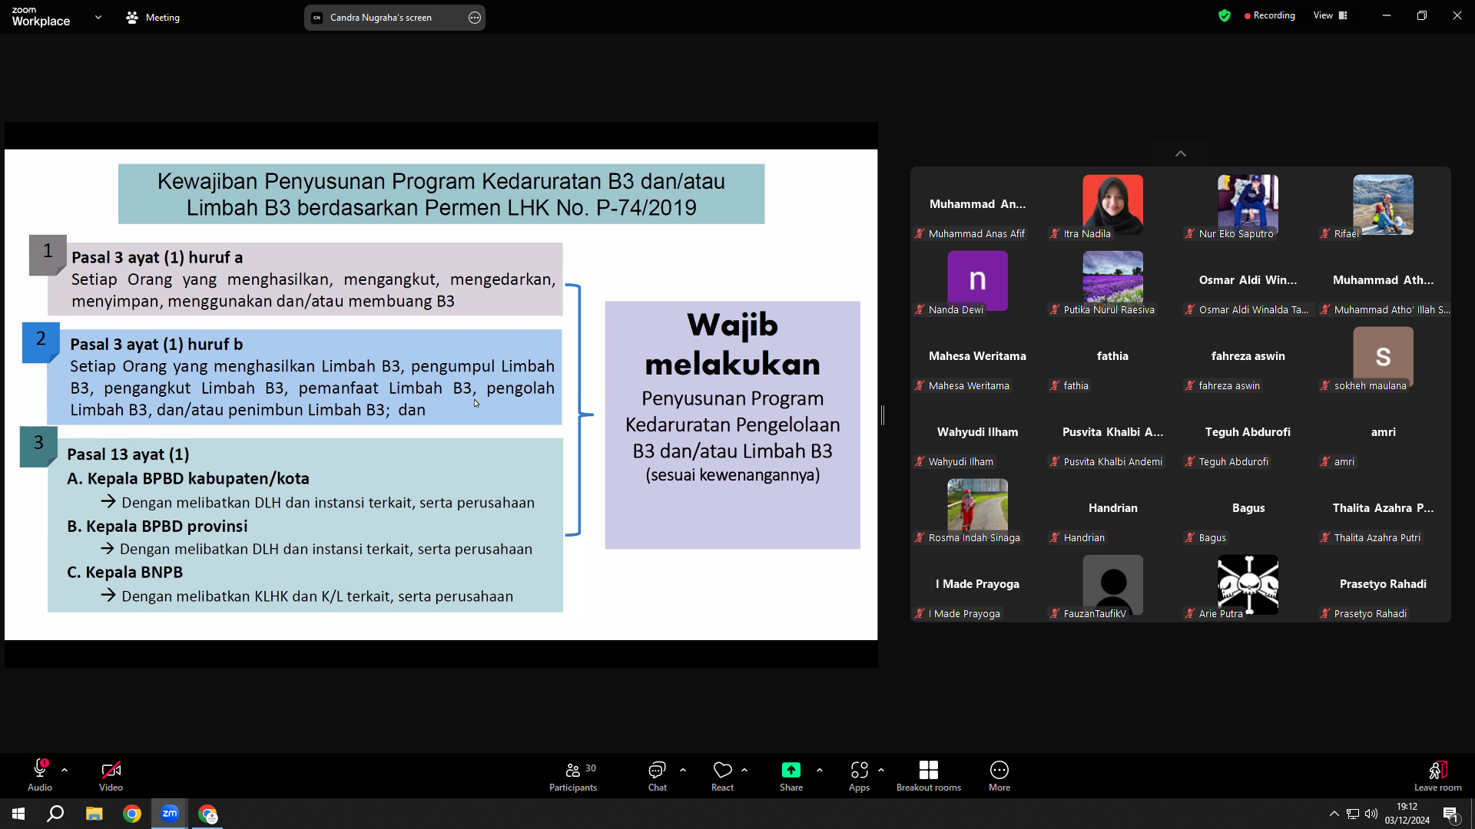This screenshot has width=1475, height=829.
Task: Open the Zoom Workplace dropdown arrow
Action: click(x=98, y=17)
